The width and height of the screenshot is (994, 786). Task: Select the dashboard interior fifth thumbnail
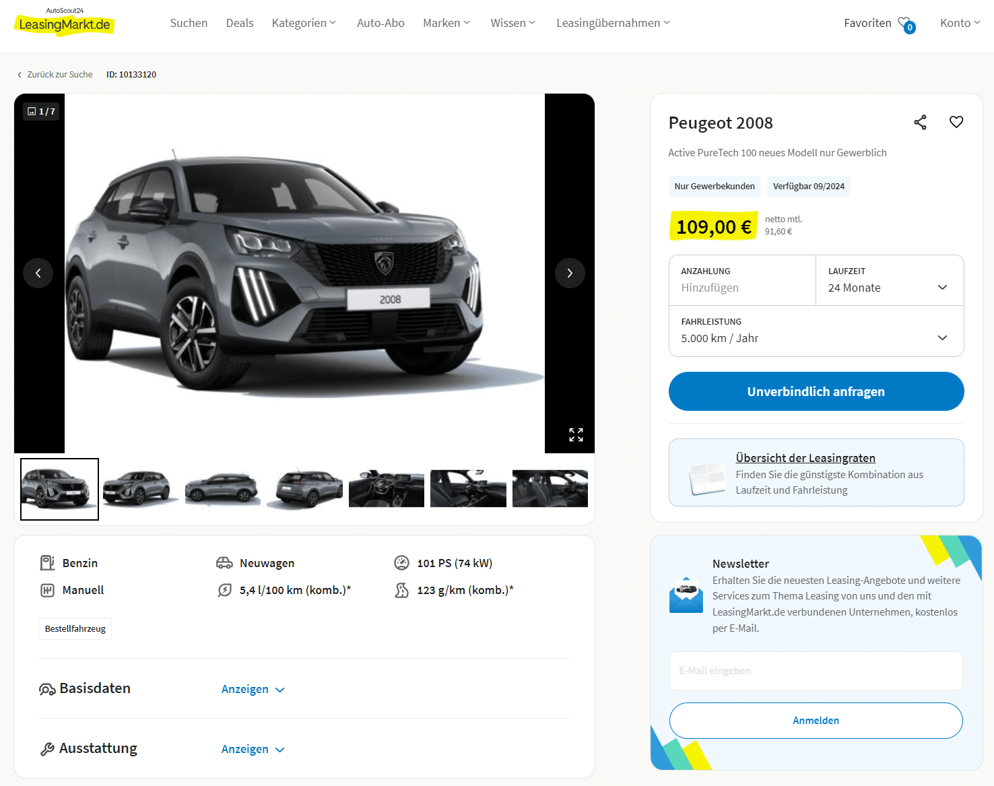387,488
